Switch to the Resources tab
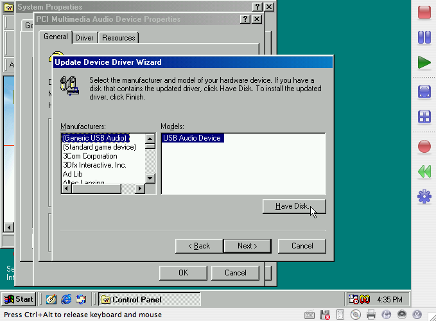The width and height of the screenshot is (436, 321). 118,38
